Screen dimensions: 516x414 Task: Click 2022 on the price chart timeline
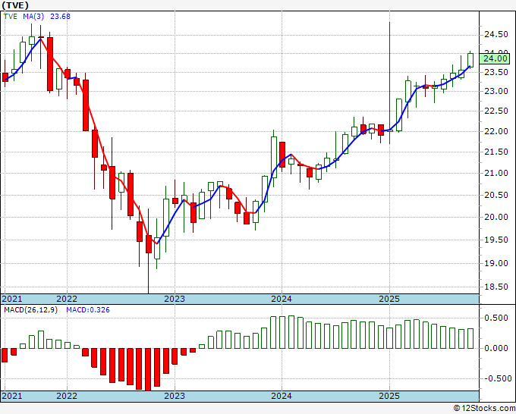point(67,299)
